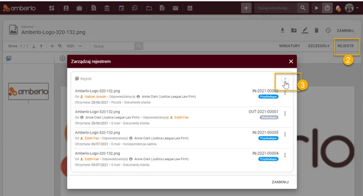Open the contacts icon in top navigation

tap(66, 8)
